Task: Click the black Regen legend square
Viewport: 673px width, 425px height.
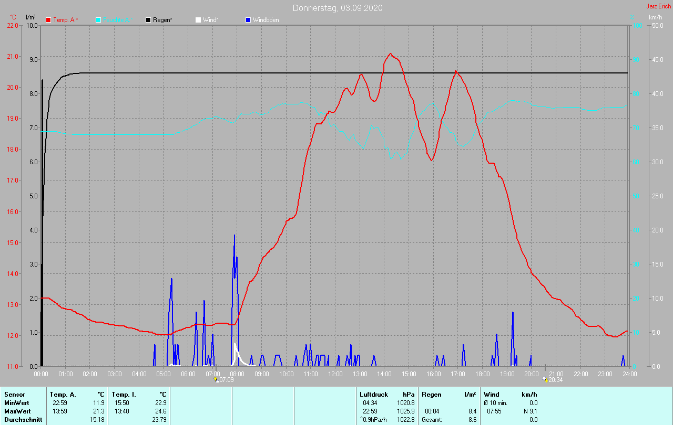Action: 148,20
